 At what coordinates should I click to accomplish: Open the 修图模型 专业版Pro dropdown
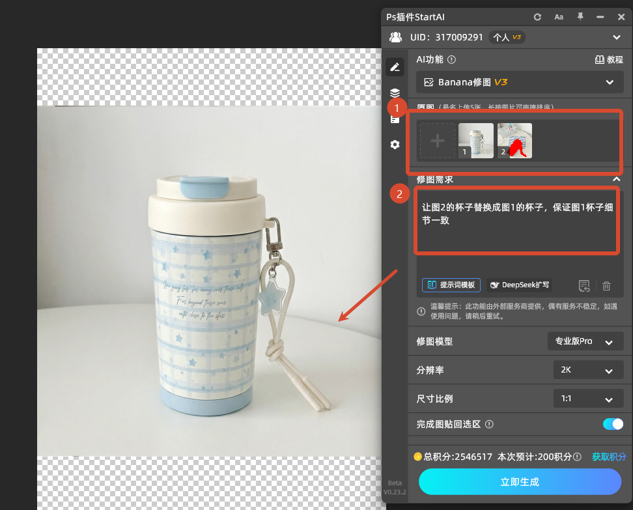[585, 341]
